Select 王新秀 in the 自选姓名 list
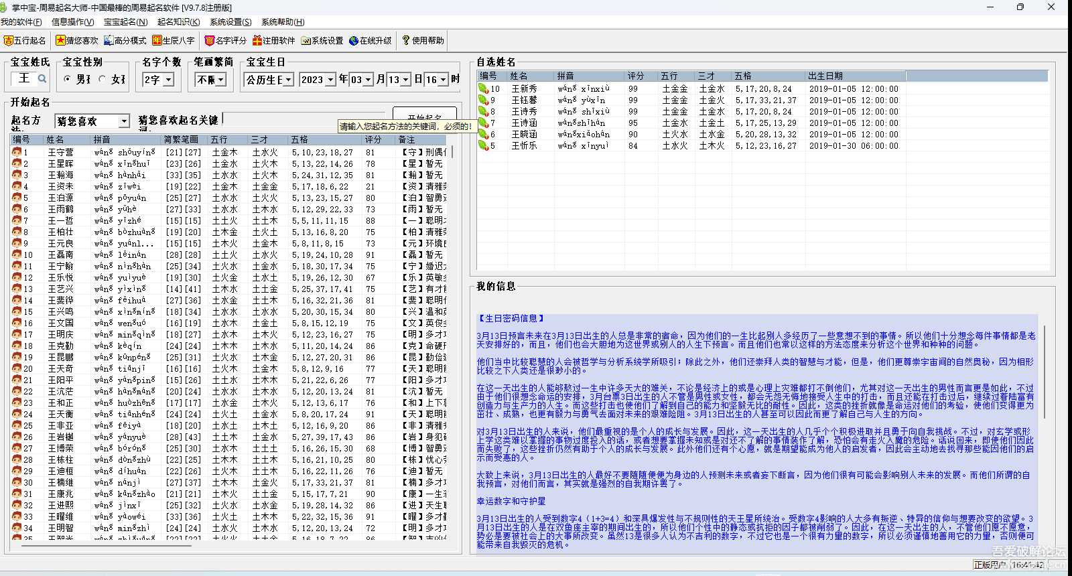 524,88
